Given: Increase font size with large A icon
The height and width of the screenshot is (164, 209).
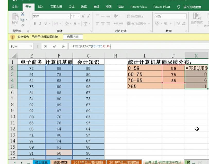Looking at the screenshot, I should (83, 16).
